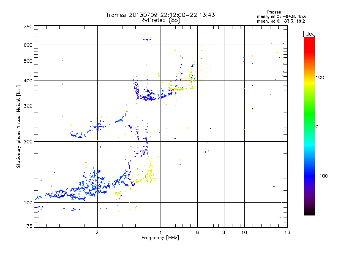
Task: Click the plot title 'Tromsø 20130709 22:12:00-22:13:43'
Action: pos(160,15)
